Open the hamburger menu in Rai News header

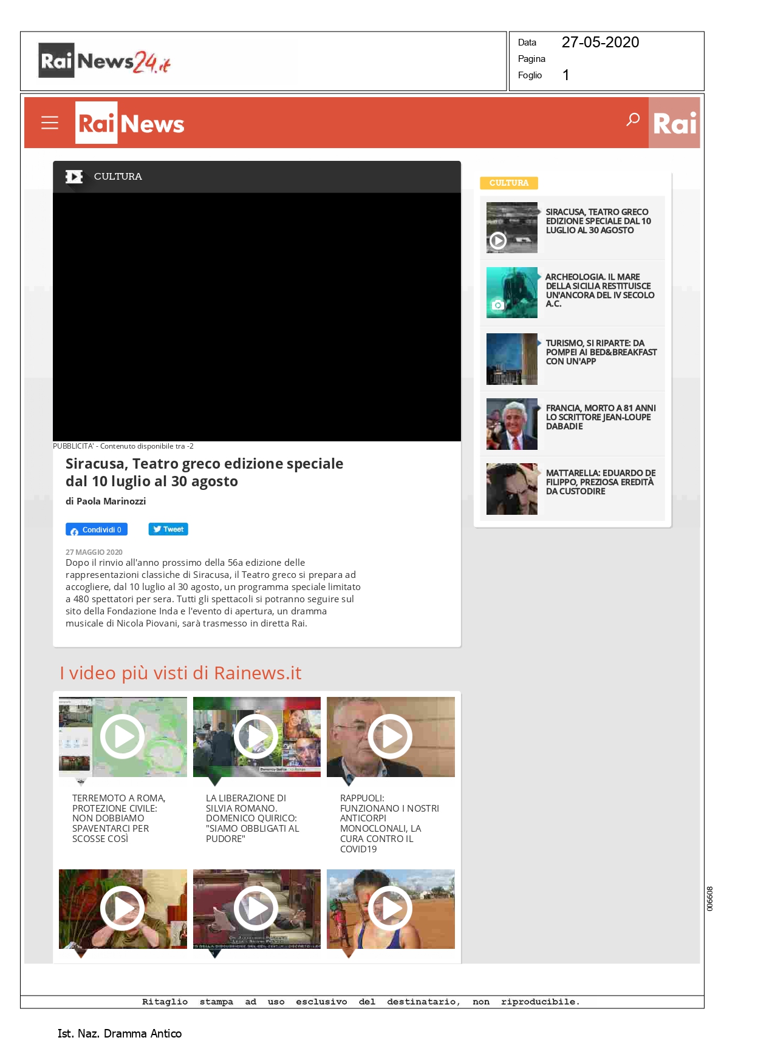click(50, 123)
